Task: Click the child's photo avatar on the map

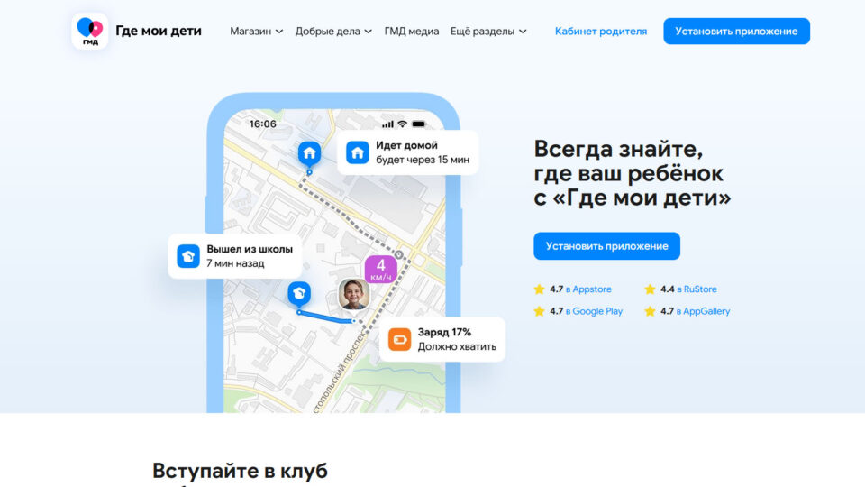Action: 353,294
